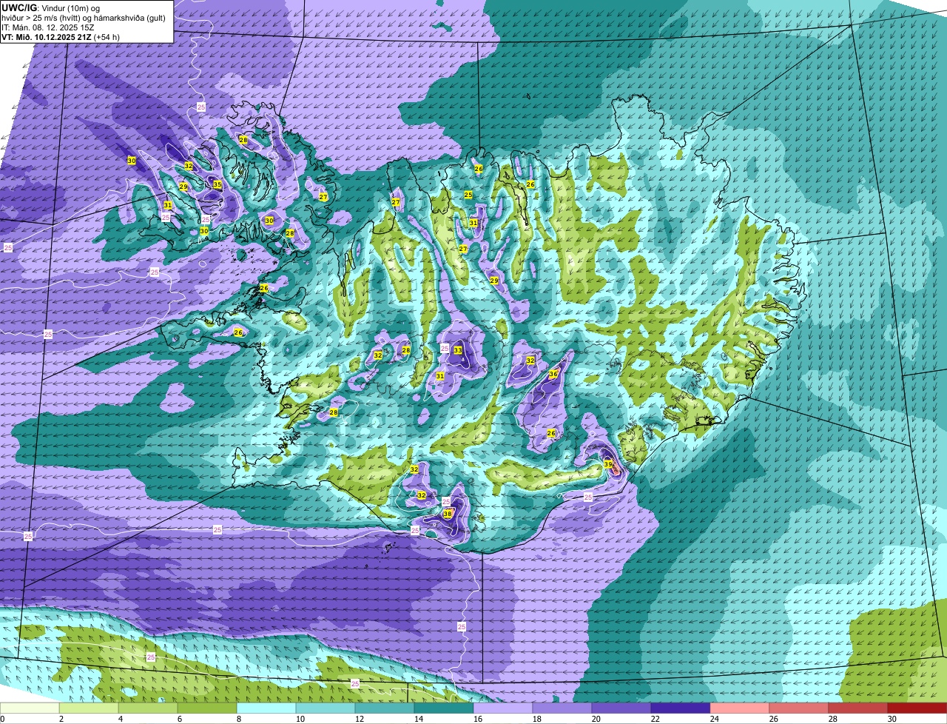The width and height of the screenshot is (947, 724).
Task: Click the 'VT: Mið. 10.12.2025 21Z (+54 h)' line
Action: [61, 36]
